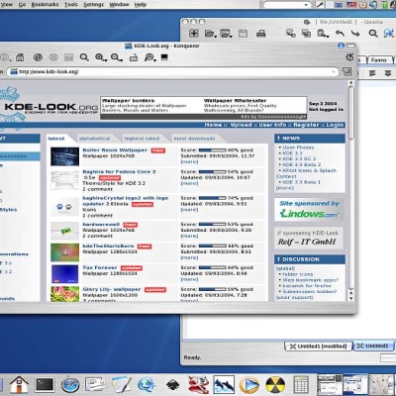This screenshot has height=396, width=396.
Task: Switch to most downloads tab
Action: click(194, 139)
